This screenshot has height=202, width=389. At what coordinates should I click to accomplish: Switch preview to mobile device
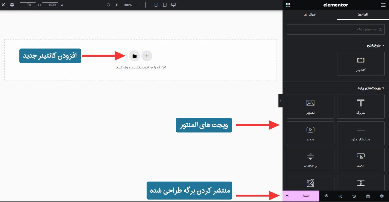[156, 5]
